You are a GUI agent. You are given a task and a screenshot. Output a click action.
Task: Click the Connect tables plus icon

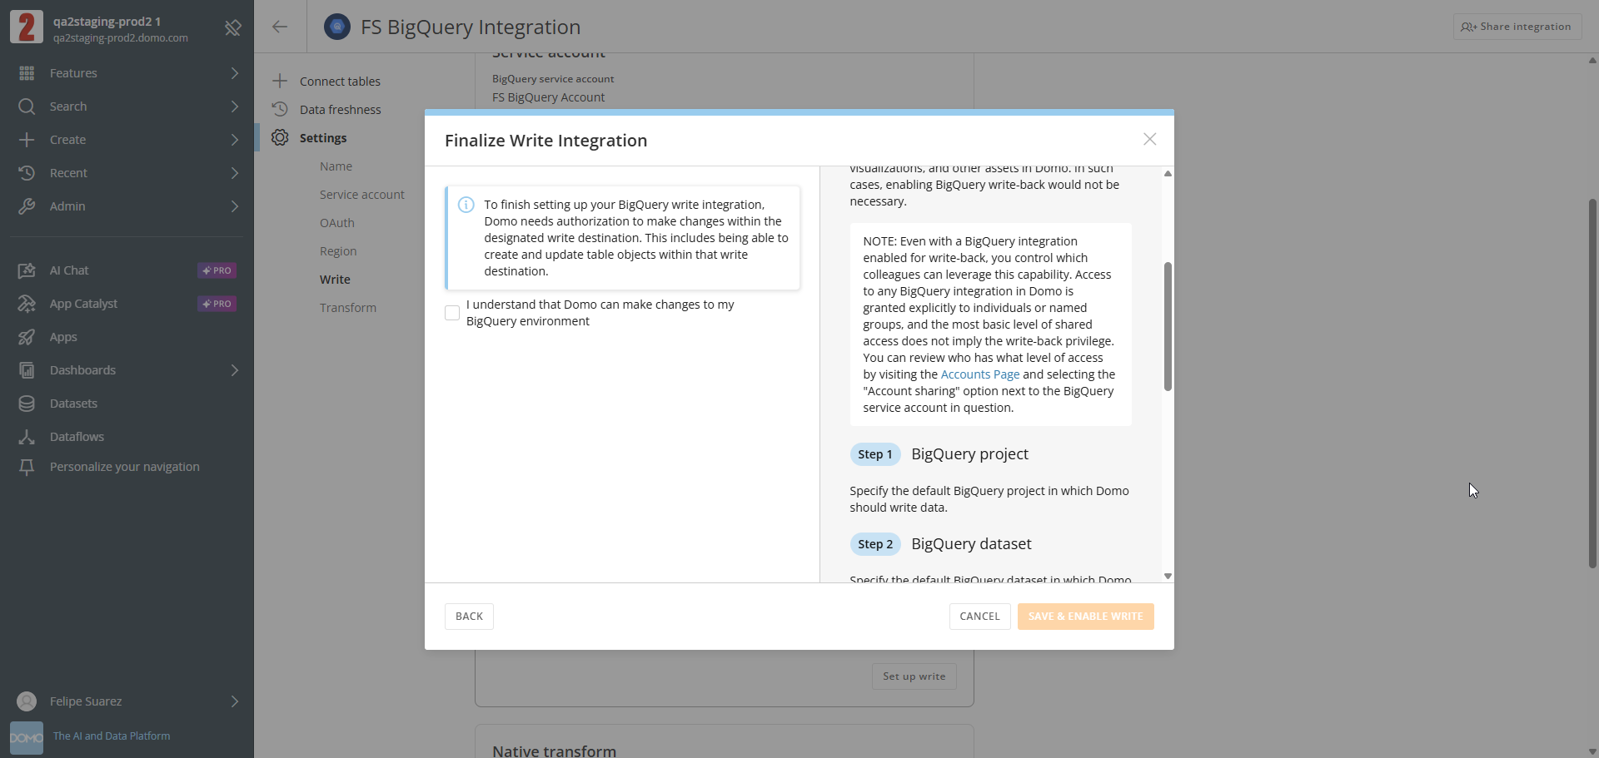[280, 81]
